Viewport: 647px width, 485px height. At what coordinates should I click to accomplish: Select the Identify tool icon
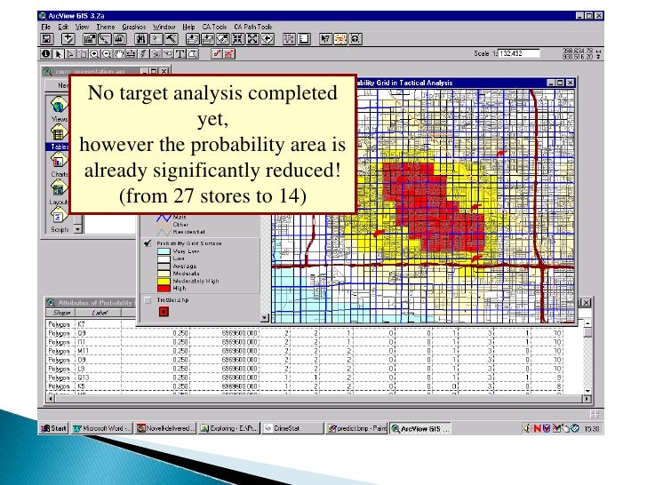pos(46,54)
